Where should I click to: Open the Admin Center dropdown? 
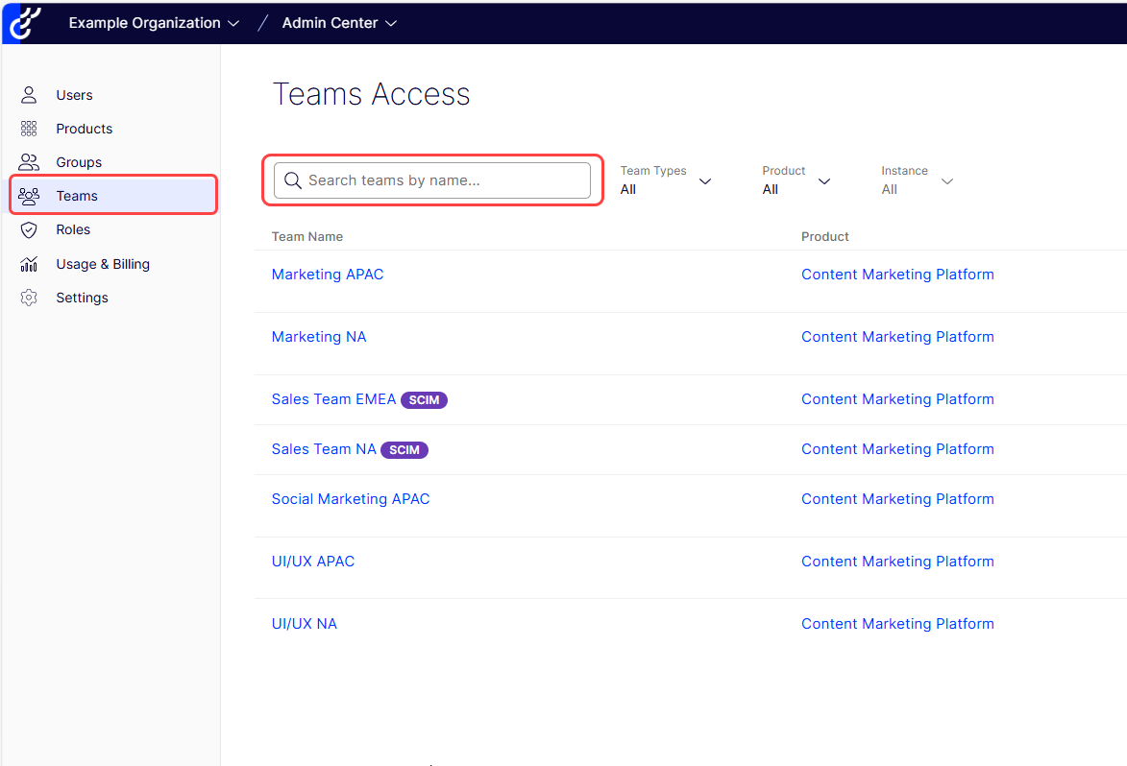(339, 23)
